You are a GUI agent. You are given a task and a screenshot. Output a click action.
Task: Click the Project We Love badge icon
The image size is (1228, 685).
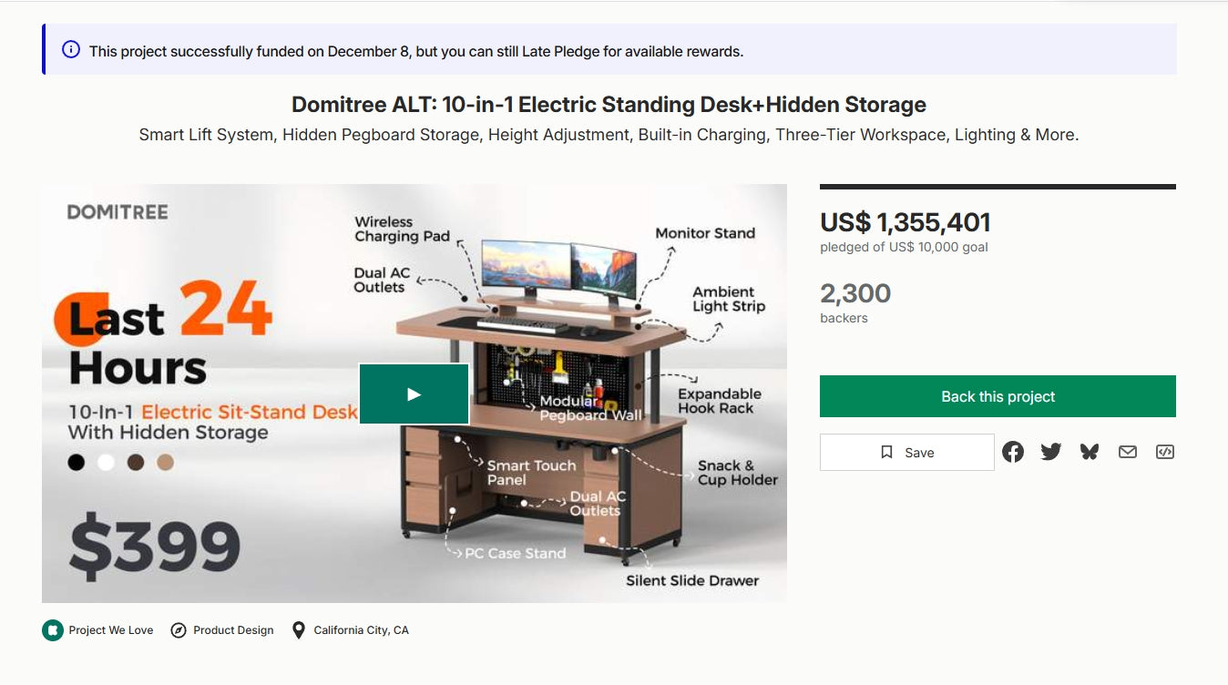(x=53, y=630)
